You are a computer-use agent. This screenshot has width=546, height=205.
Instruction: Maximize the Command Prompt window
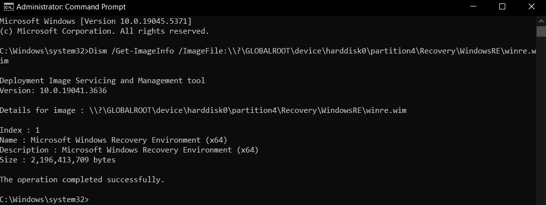point(502,6)
